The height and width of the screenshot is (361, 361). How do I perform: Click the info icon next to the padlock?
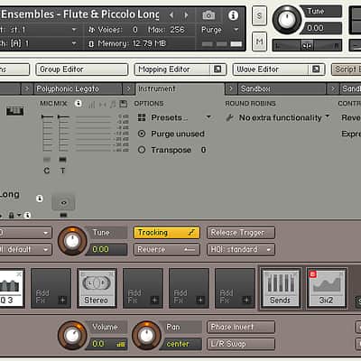27,215
